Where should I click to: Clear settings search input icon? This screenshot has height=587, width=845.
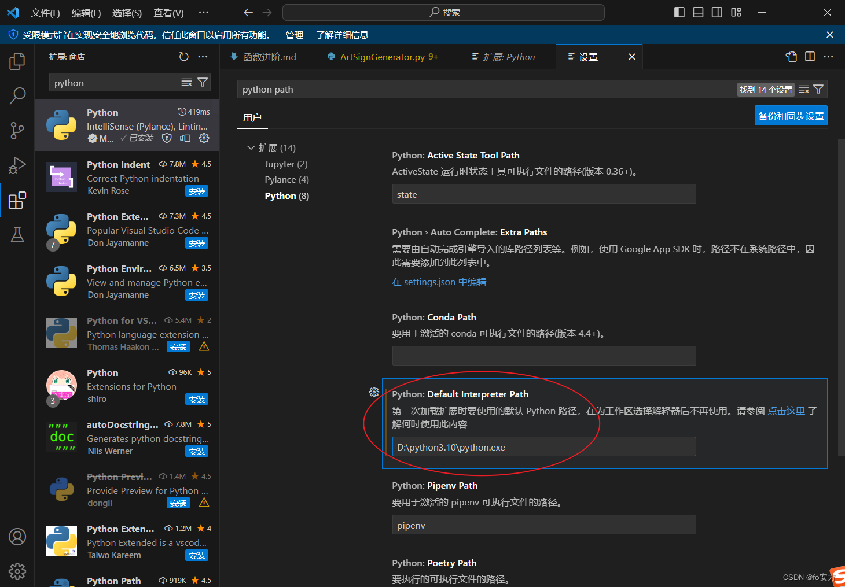pyautogui.click(x=804, y=89)
